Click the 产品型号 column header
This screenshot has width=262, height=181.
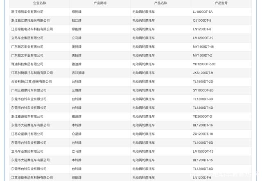[221, 3]
